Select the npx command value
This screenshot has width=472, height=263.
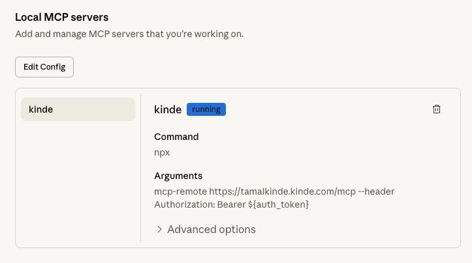pyautogui.click(x=162, y=152)
